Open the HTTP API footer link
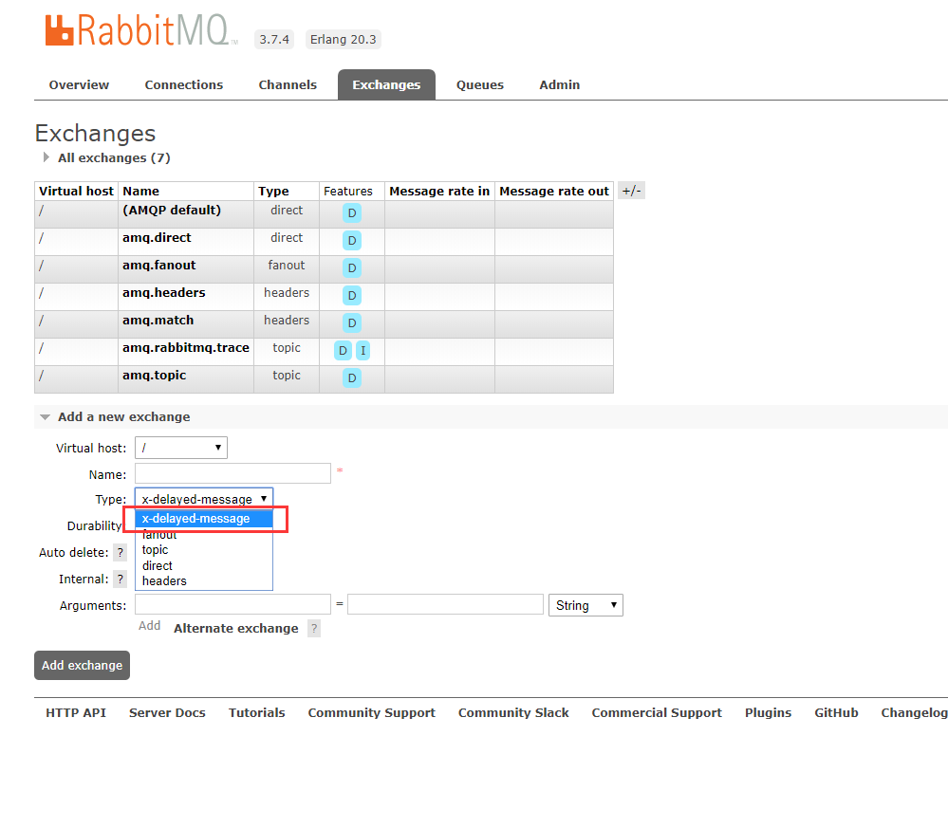This screenshot has height=828, width=948. click(x=76, y=712)
